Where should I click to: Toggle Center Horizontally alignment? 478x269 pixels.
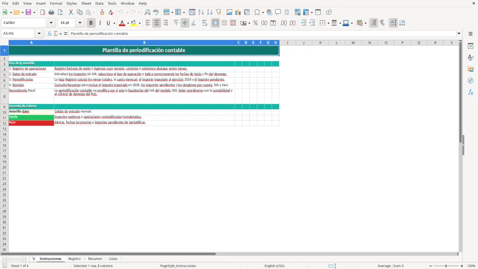click(157, 23)
